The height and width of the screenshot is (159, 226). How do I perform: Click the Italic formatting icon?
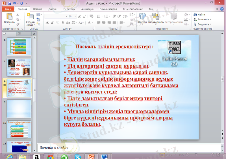[x=52, y=23]
